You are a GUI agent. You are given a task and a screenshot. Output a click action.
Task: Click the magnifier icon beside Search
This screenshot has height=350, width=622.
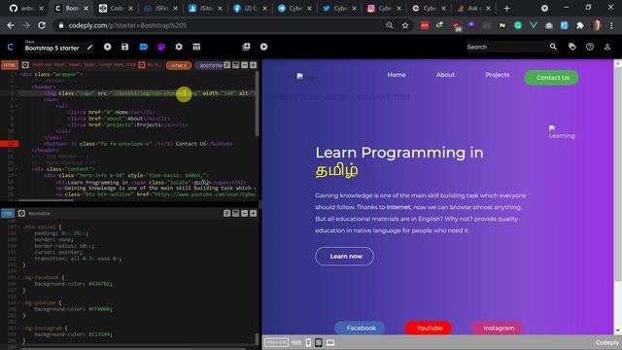553,47
